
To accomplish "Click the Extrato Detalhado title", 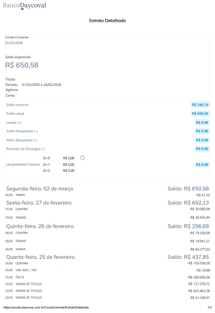I will tap(107, 20).
